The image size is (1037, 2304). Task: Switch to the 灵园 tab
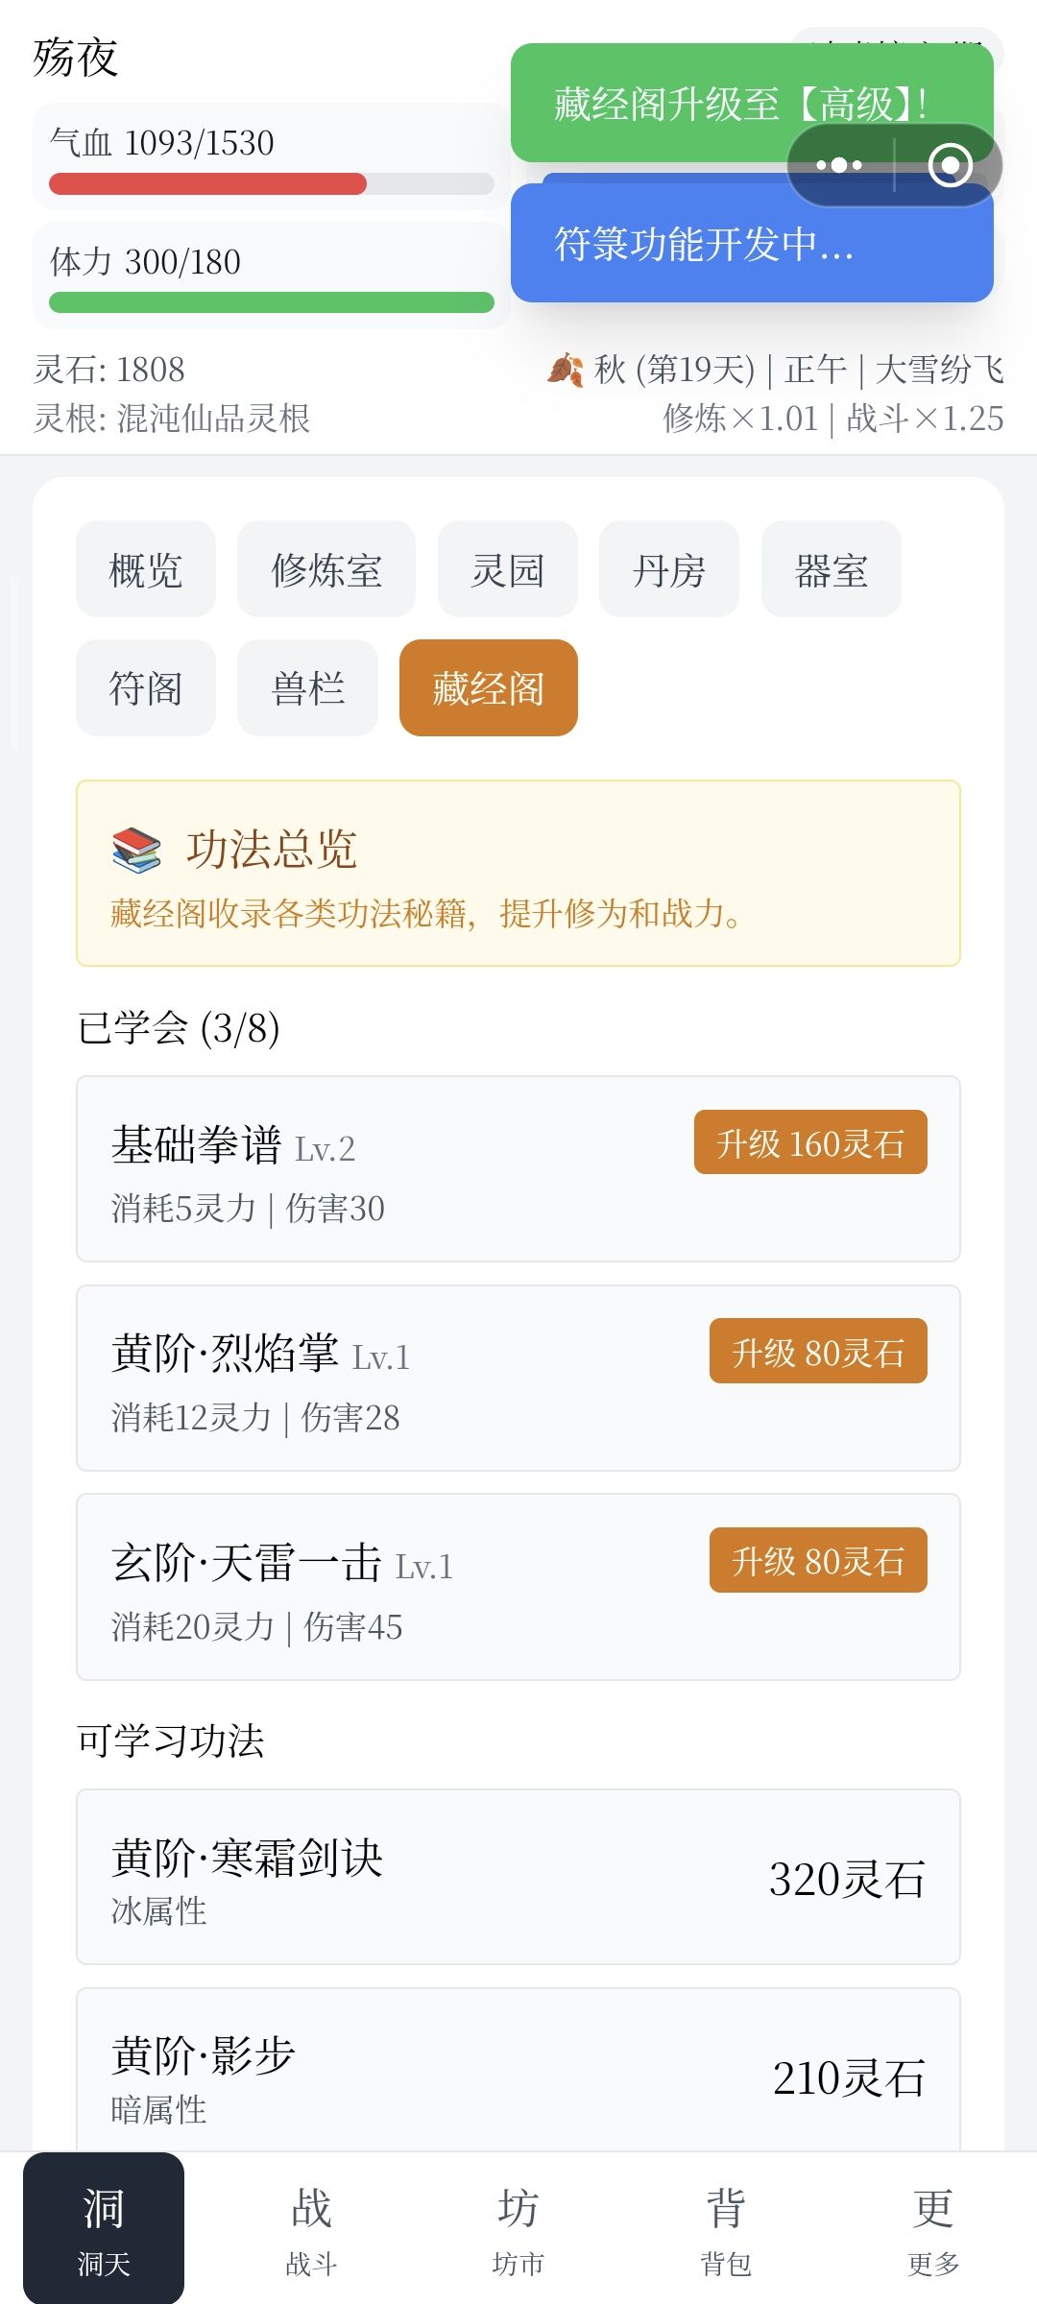pyautogui.click(x=508, y=569)
